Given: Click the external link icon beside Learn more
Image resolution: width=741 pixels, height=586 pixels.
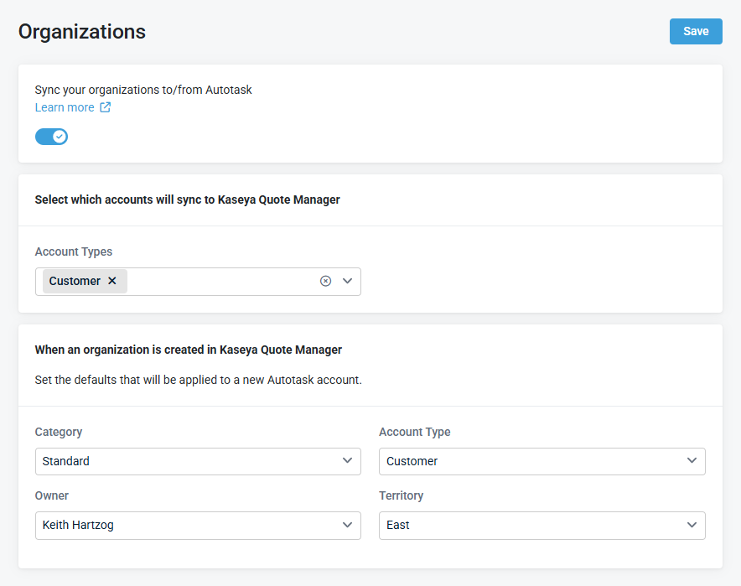Looking at the screenshot, I should point(105,107).
